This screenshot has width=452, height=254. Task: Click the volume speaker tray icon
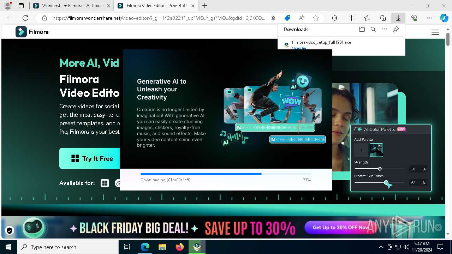[406, 247]
